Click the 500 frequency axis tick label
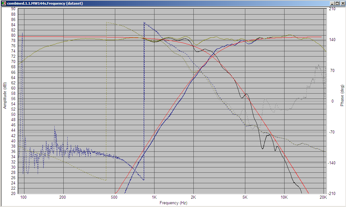Screen dimensions: 346x207 tap(114, 197)
